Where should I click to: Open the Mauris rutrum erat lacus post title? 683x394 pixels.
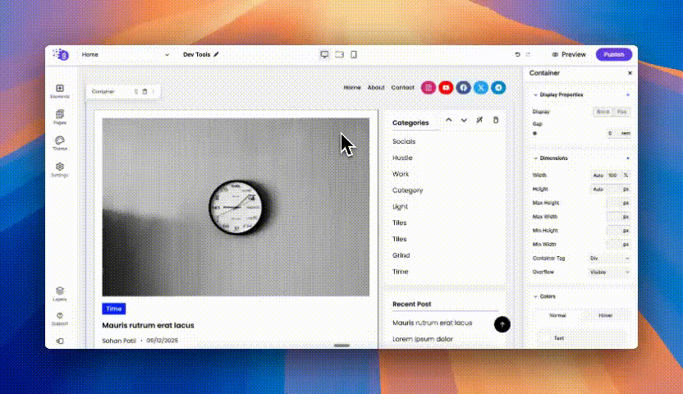coord(148,325)
